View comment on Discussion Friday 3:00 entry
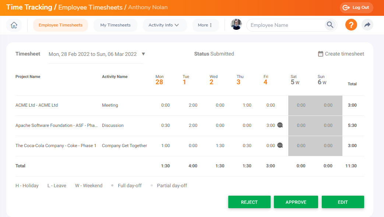The width and height of the screenshot is (384, 217). click(280, 125)
